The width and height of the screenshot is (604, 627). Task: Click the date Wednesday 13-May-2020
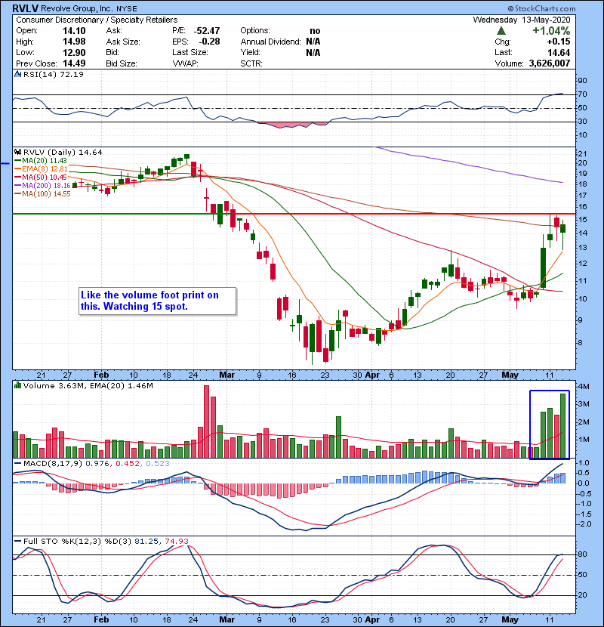click(522, 20)
